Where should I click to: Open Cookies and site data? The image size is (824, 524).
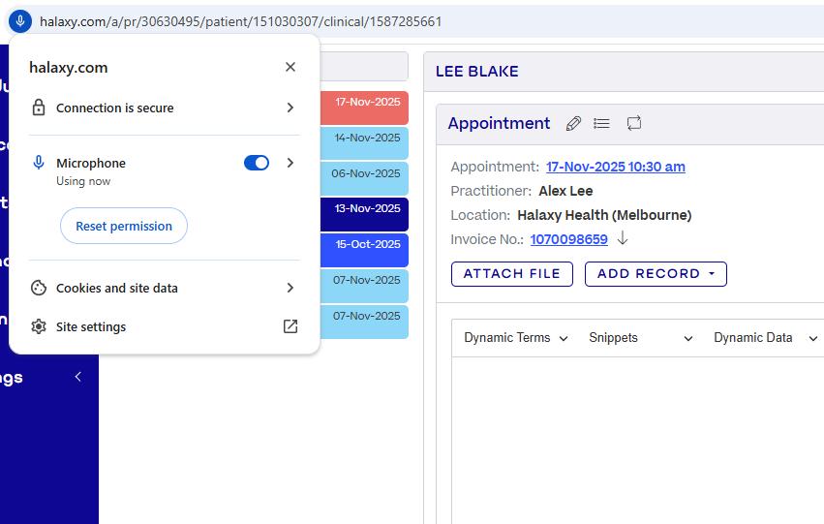click(164, 288)
